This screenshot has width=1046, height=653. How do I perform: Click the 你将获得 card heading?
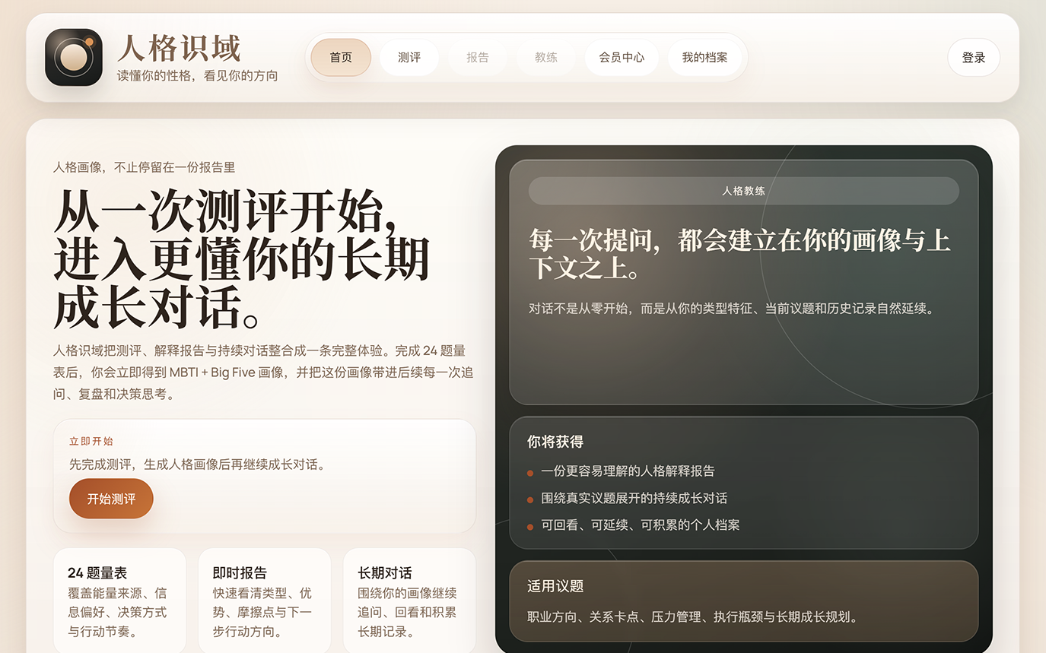[x=555, y=442]
